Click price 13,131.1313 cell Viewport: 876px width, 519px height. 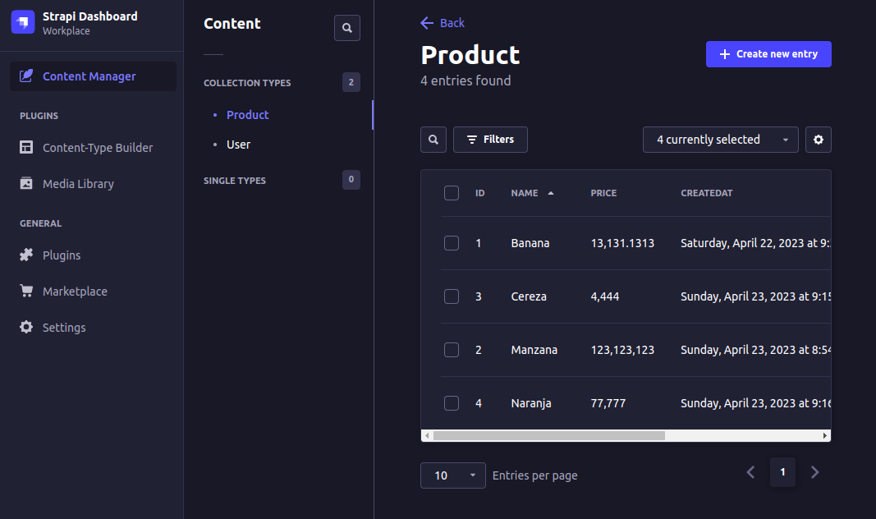tap(622, 243)
